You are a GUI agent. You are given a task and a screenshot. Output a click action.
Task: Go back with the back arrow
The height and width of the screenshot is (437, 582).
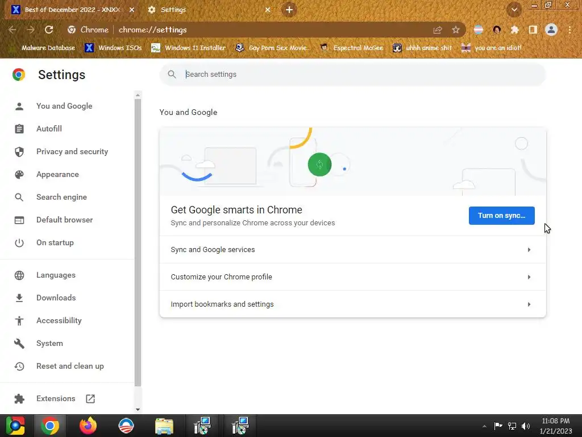pyautogui.click(x=13, y=30)
